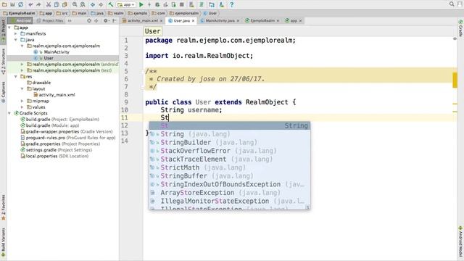
Task: Switch to activity_main.xml editor tab
Action: [x=143, y=20]
